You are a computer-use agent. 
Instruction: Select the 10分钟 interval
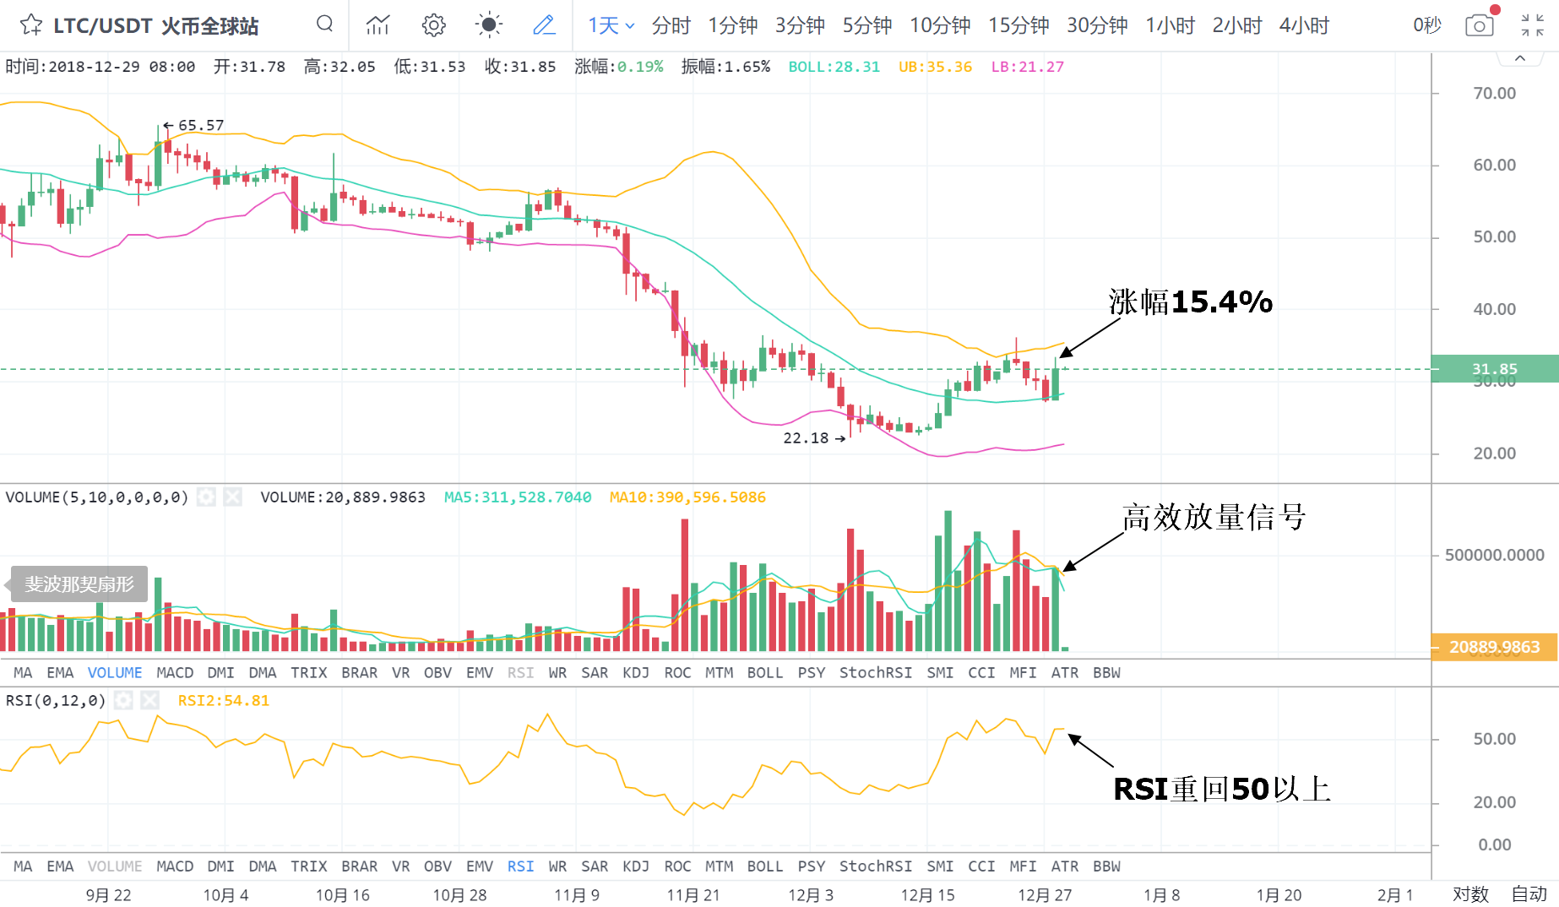pos(940,25)
